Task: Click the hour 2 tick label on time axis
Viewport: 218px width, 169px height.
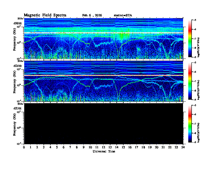Action: click(x=37, y=147)
